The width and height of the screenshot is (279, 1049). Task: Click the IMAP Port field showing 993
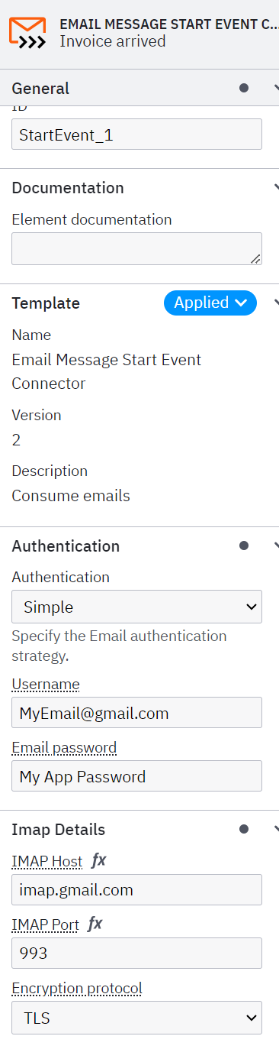137,953
